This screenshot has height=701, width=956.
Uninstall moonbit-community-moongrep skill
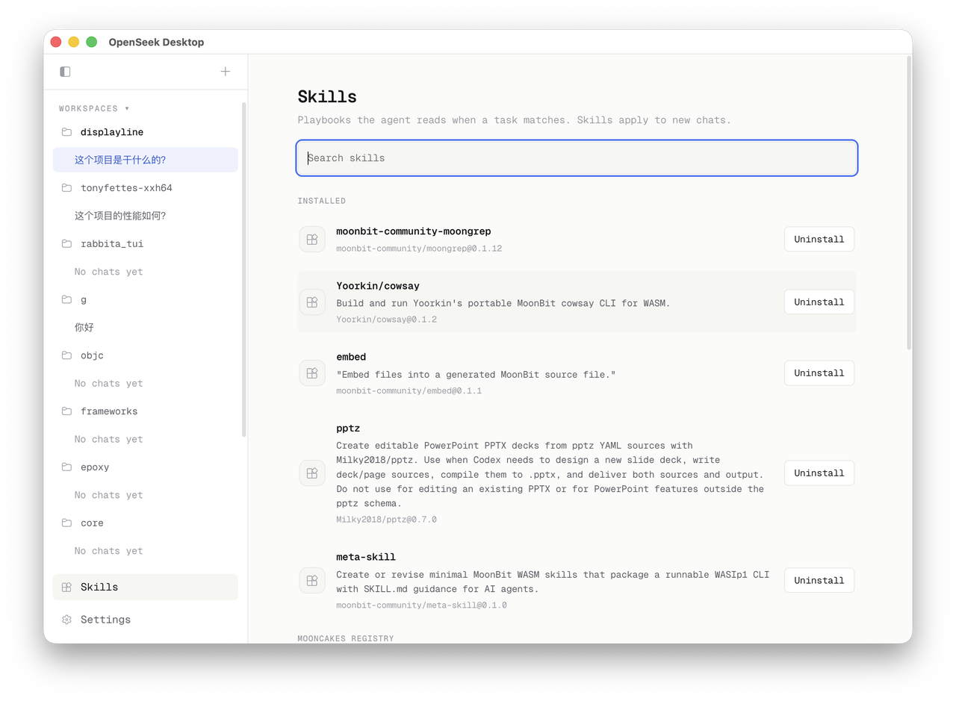click(x=819, y=240)
